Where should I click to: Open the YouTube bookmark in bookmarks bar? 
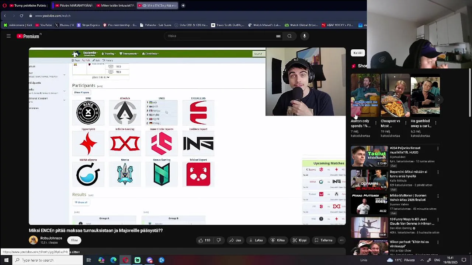[x=44, y=25]
